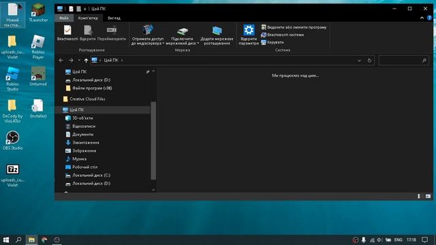
Task: Go back with the left arrow
Action: tap(61, 61)
